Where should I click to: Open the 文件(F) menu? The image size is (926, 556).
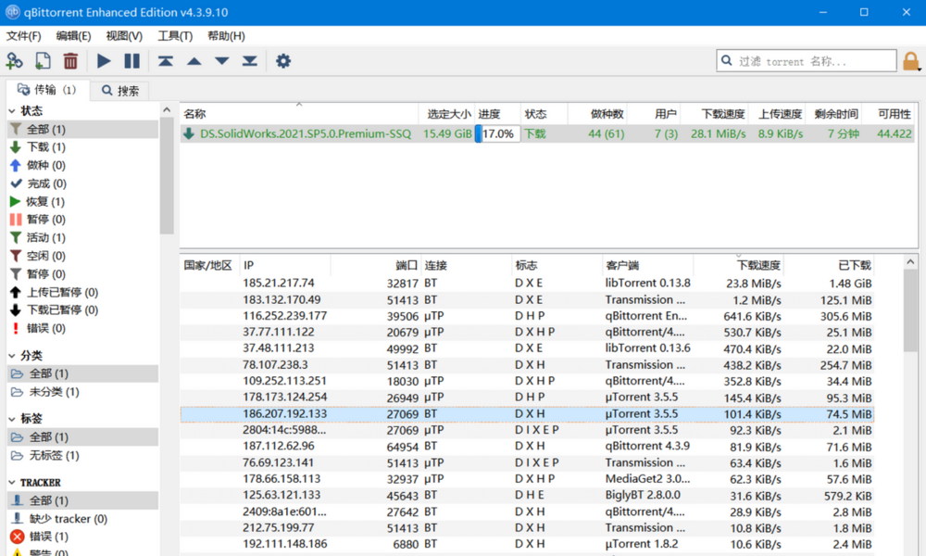24,36
